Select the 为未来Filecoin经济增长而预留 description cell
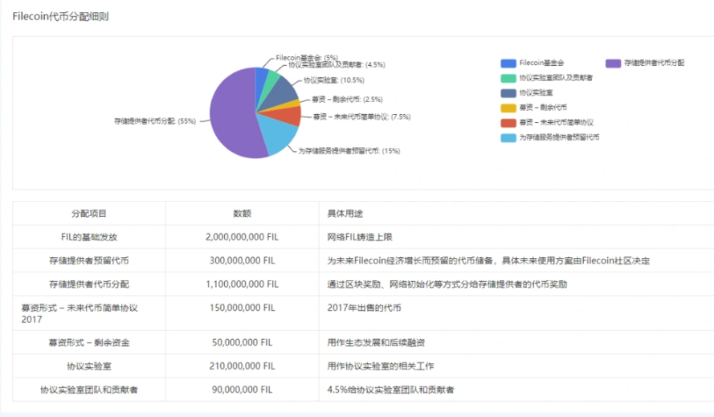714x417 pixels. tap(516, 260)
